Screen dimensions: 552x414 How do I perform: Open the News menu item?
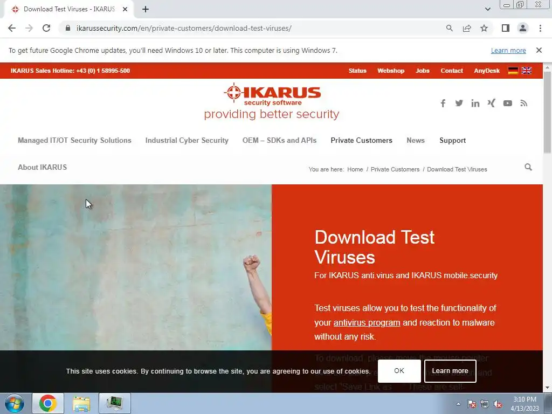coord(416,141)
